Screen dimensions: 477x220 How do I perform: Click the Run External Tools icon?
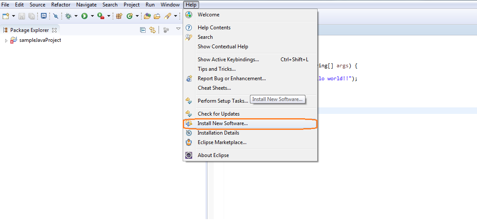tap(101, 16)
